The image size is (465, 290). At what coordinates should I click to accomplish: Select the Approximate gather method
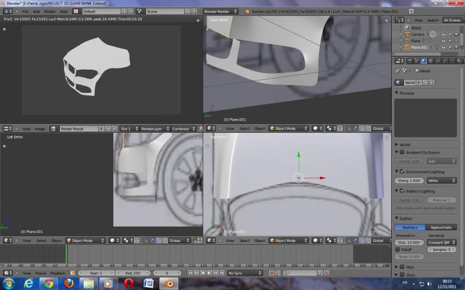441,227
